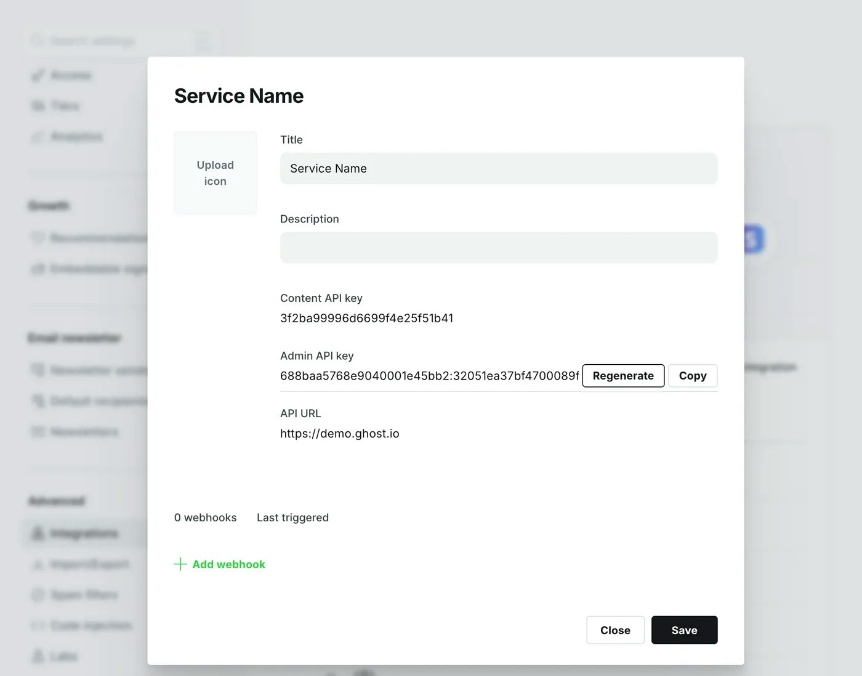Viewport: 862px width, 676px height.
Task: Click the blue integration icon behind the modal
Action: tap(754, 239)
